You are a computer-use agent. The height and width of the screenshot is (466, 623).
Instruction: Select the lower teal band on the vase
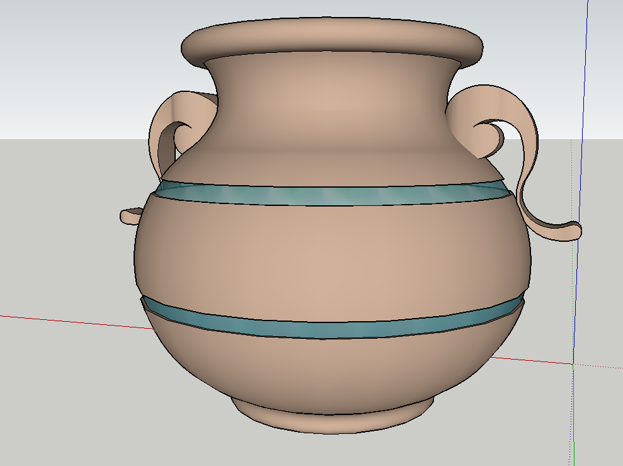(332, 322)
